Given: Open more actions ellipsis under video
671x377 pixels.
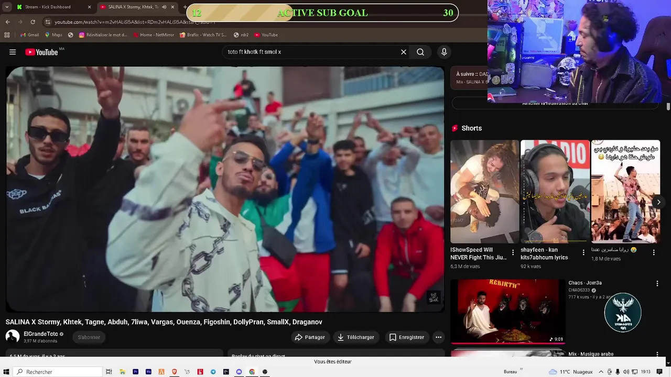Looking at the screenshot, I should (439, 337).
